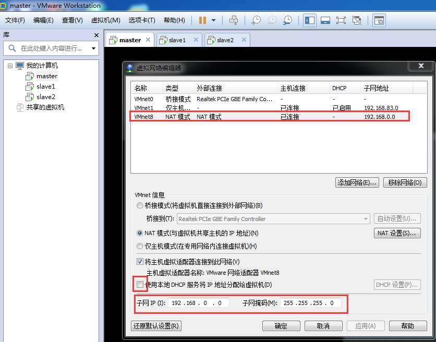Select the 仅主机模式 radio button
This screenshot has width=436, height=342.
coord(140,246)
